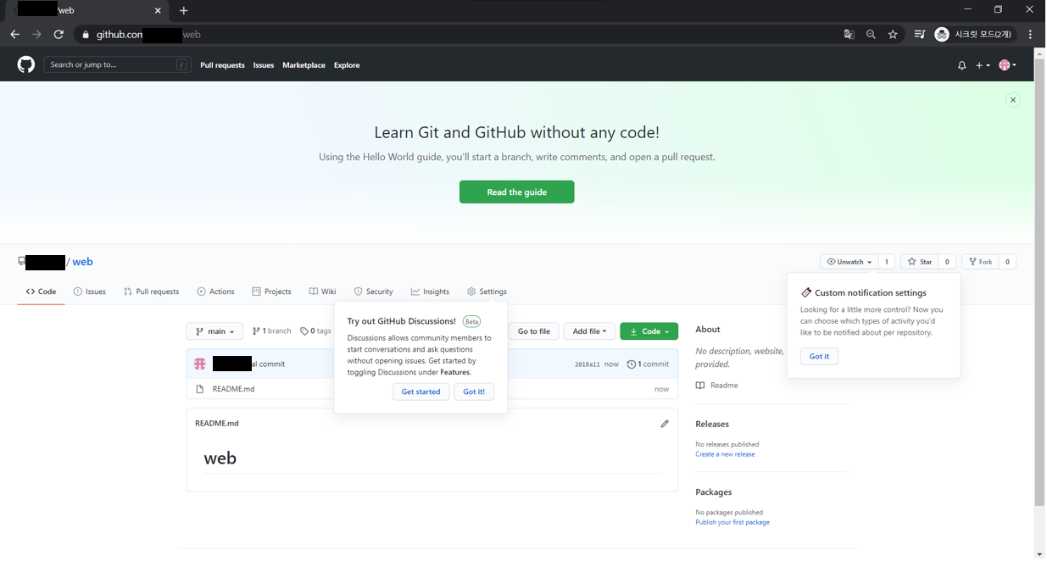
Task: Click Got it! in Discussions popup
Action: [x=474, y=392]
